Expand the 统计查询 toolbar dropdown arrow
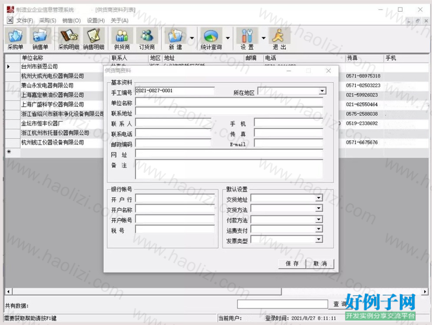Screen dimensions: 432x325 click(x=228, y=38)
